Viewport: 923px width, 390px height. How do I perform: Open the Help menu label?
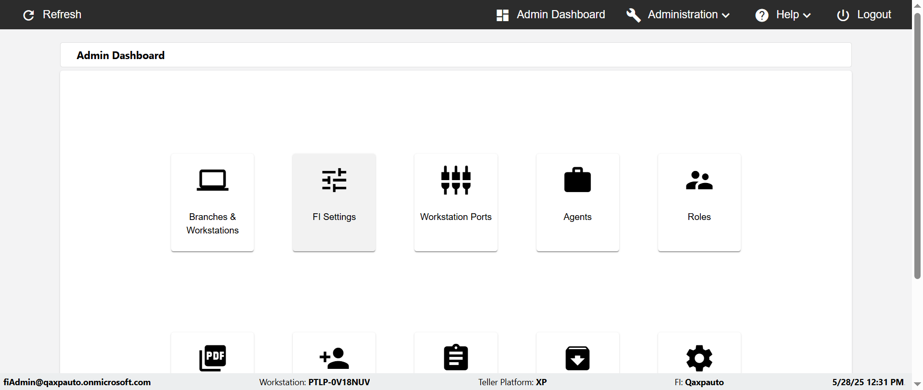tap(787, 14)
